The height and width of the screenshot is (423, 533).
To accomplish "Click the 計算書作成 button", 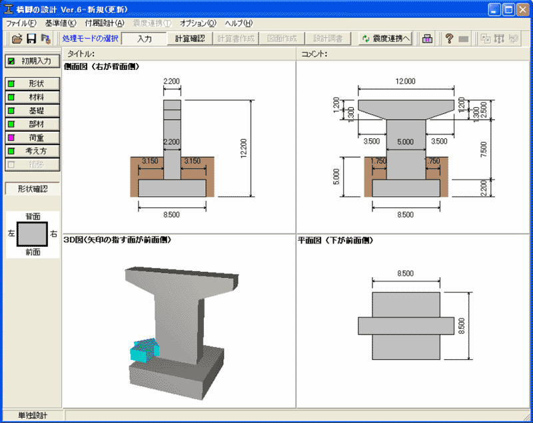I will pos(236,39).
